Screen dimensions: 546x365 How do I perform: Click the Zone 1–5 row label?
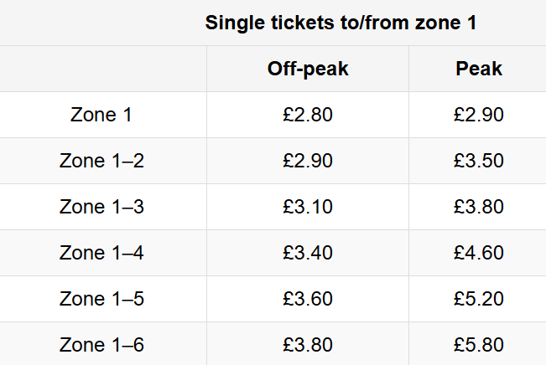(101, 299)
